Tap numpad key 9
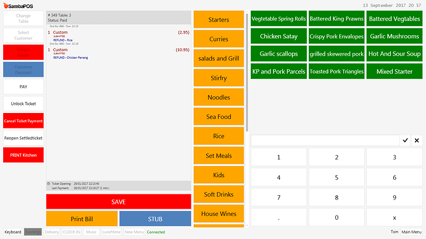This screenshot has height=239, width=426. coord(395,198)
